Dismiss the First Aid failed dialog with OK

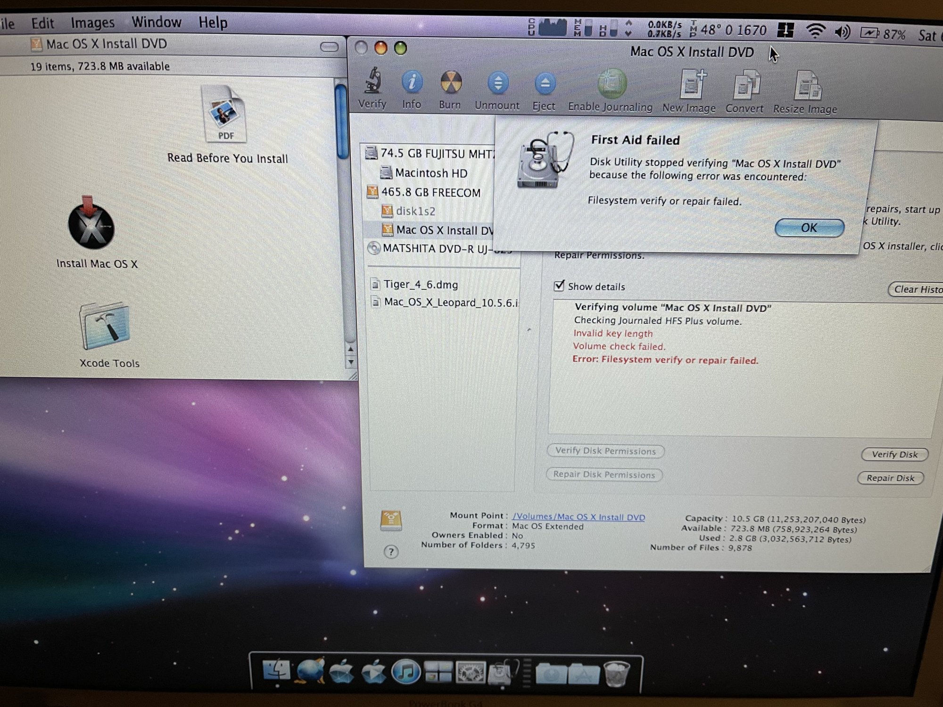point(809,228)
